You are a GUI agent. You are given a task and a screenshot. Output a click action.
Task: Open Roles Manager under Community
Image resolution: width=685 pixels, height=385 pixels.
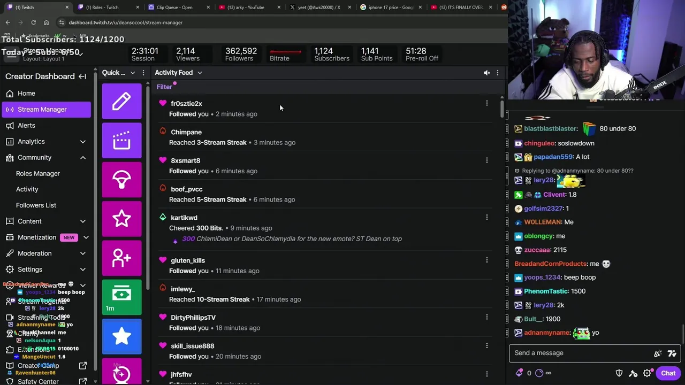pos(38,173)
